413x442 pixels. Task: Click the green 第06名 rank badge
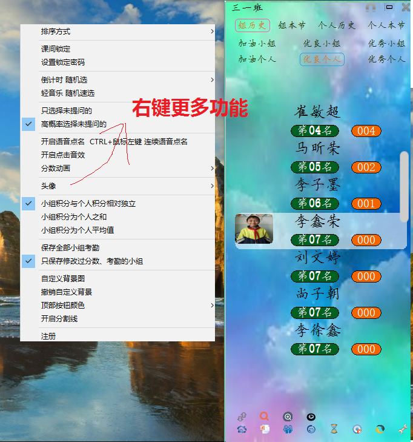tap(315, 204)
